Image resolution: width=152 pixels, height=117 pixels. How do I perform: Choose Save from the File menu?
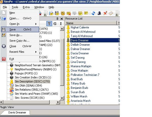click(20, 29)
